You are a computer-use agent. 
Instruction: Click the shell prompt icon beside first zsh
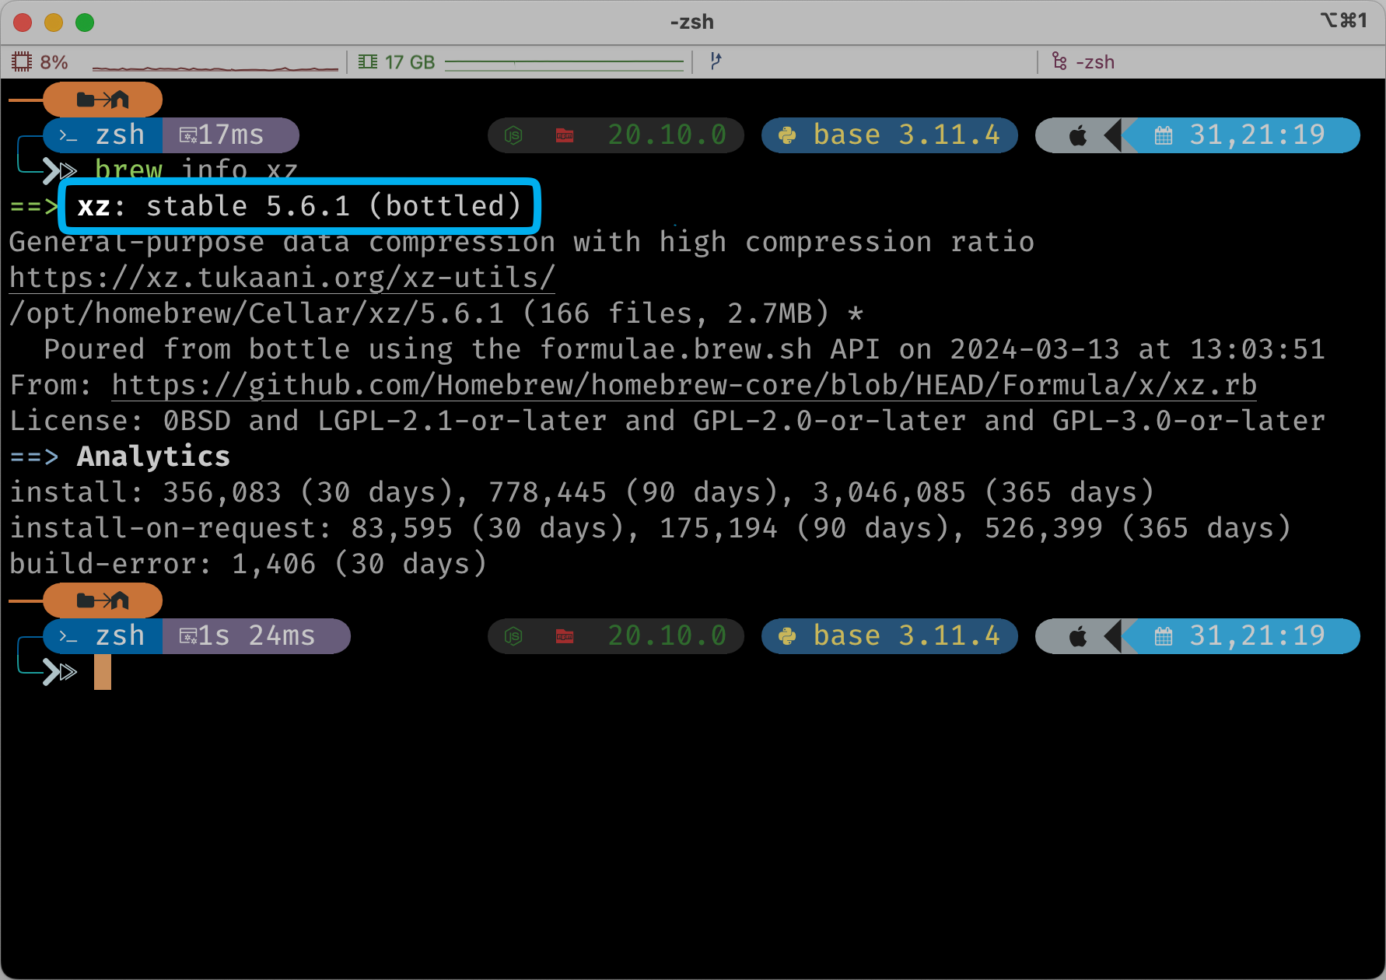[x=68, y=136]
